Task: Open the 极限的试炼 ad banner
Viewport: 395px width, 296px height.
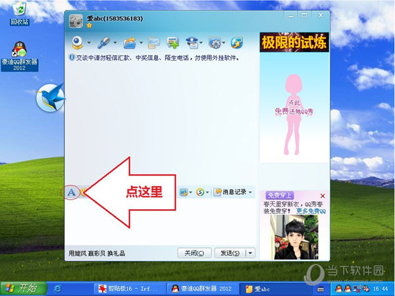Action: pos(294,42)
